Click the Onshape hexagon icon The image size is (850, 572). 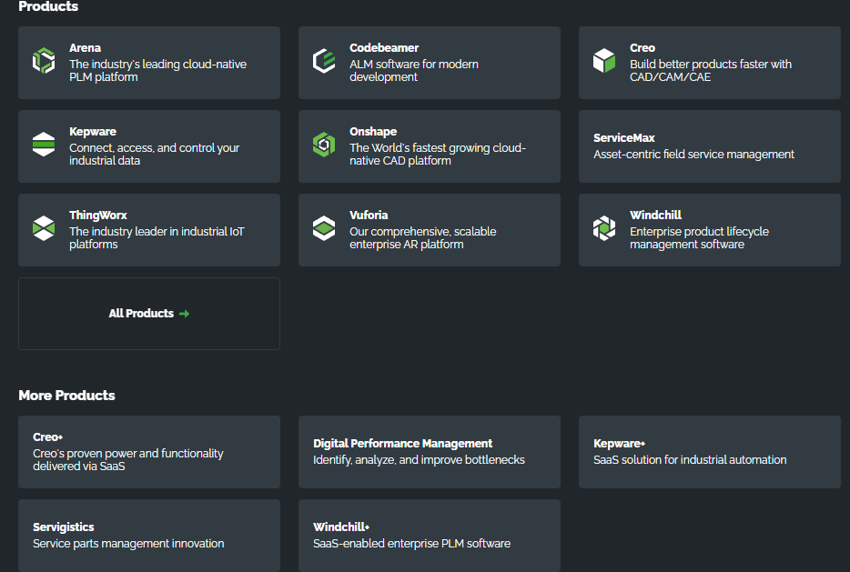[324, 146]
